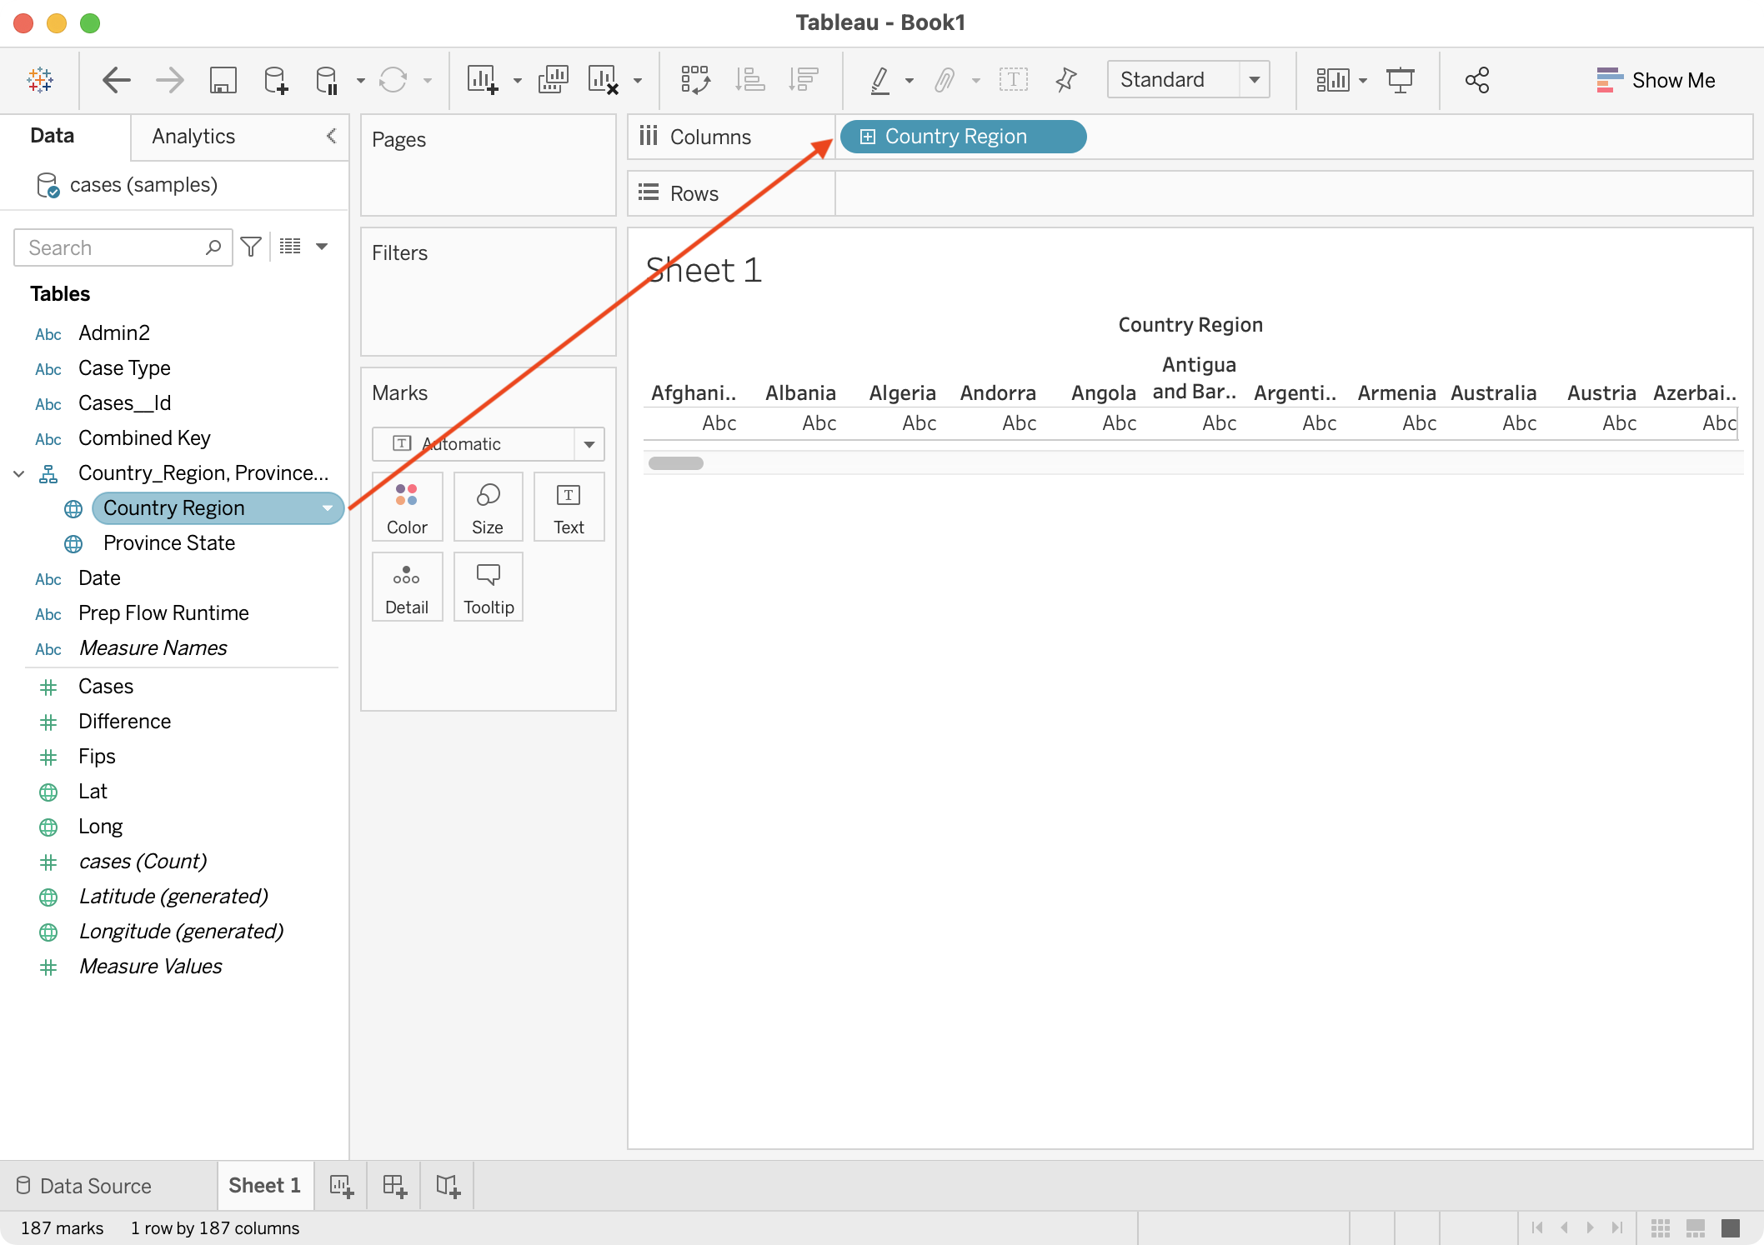
Task: Click the Swap Rows and Columns icon
Action: click(x=695, y=80)
